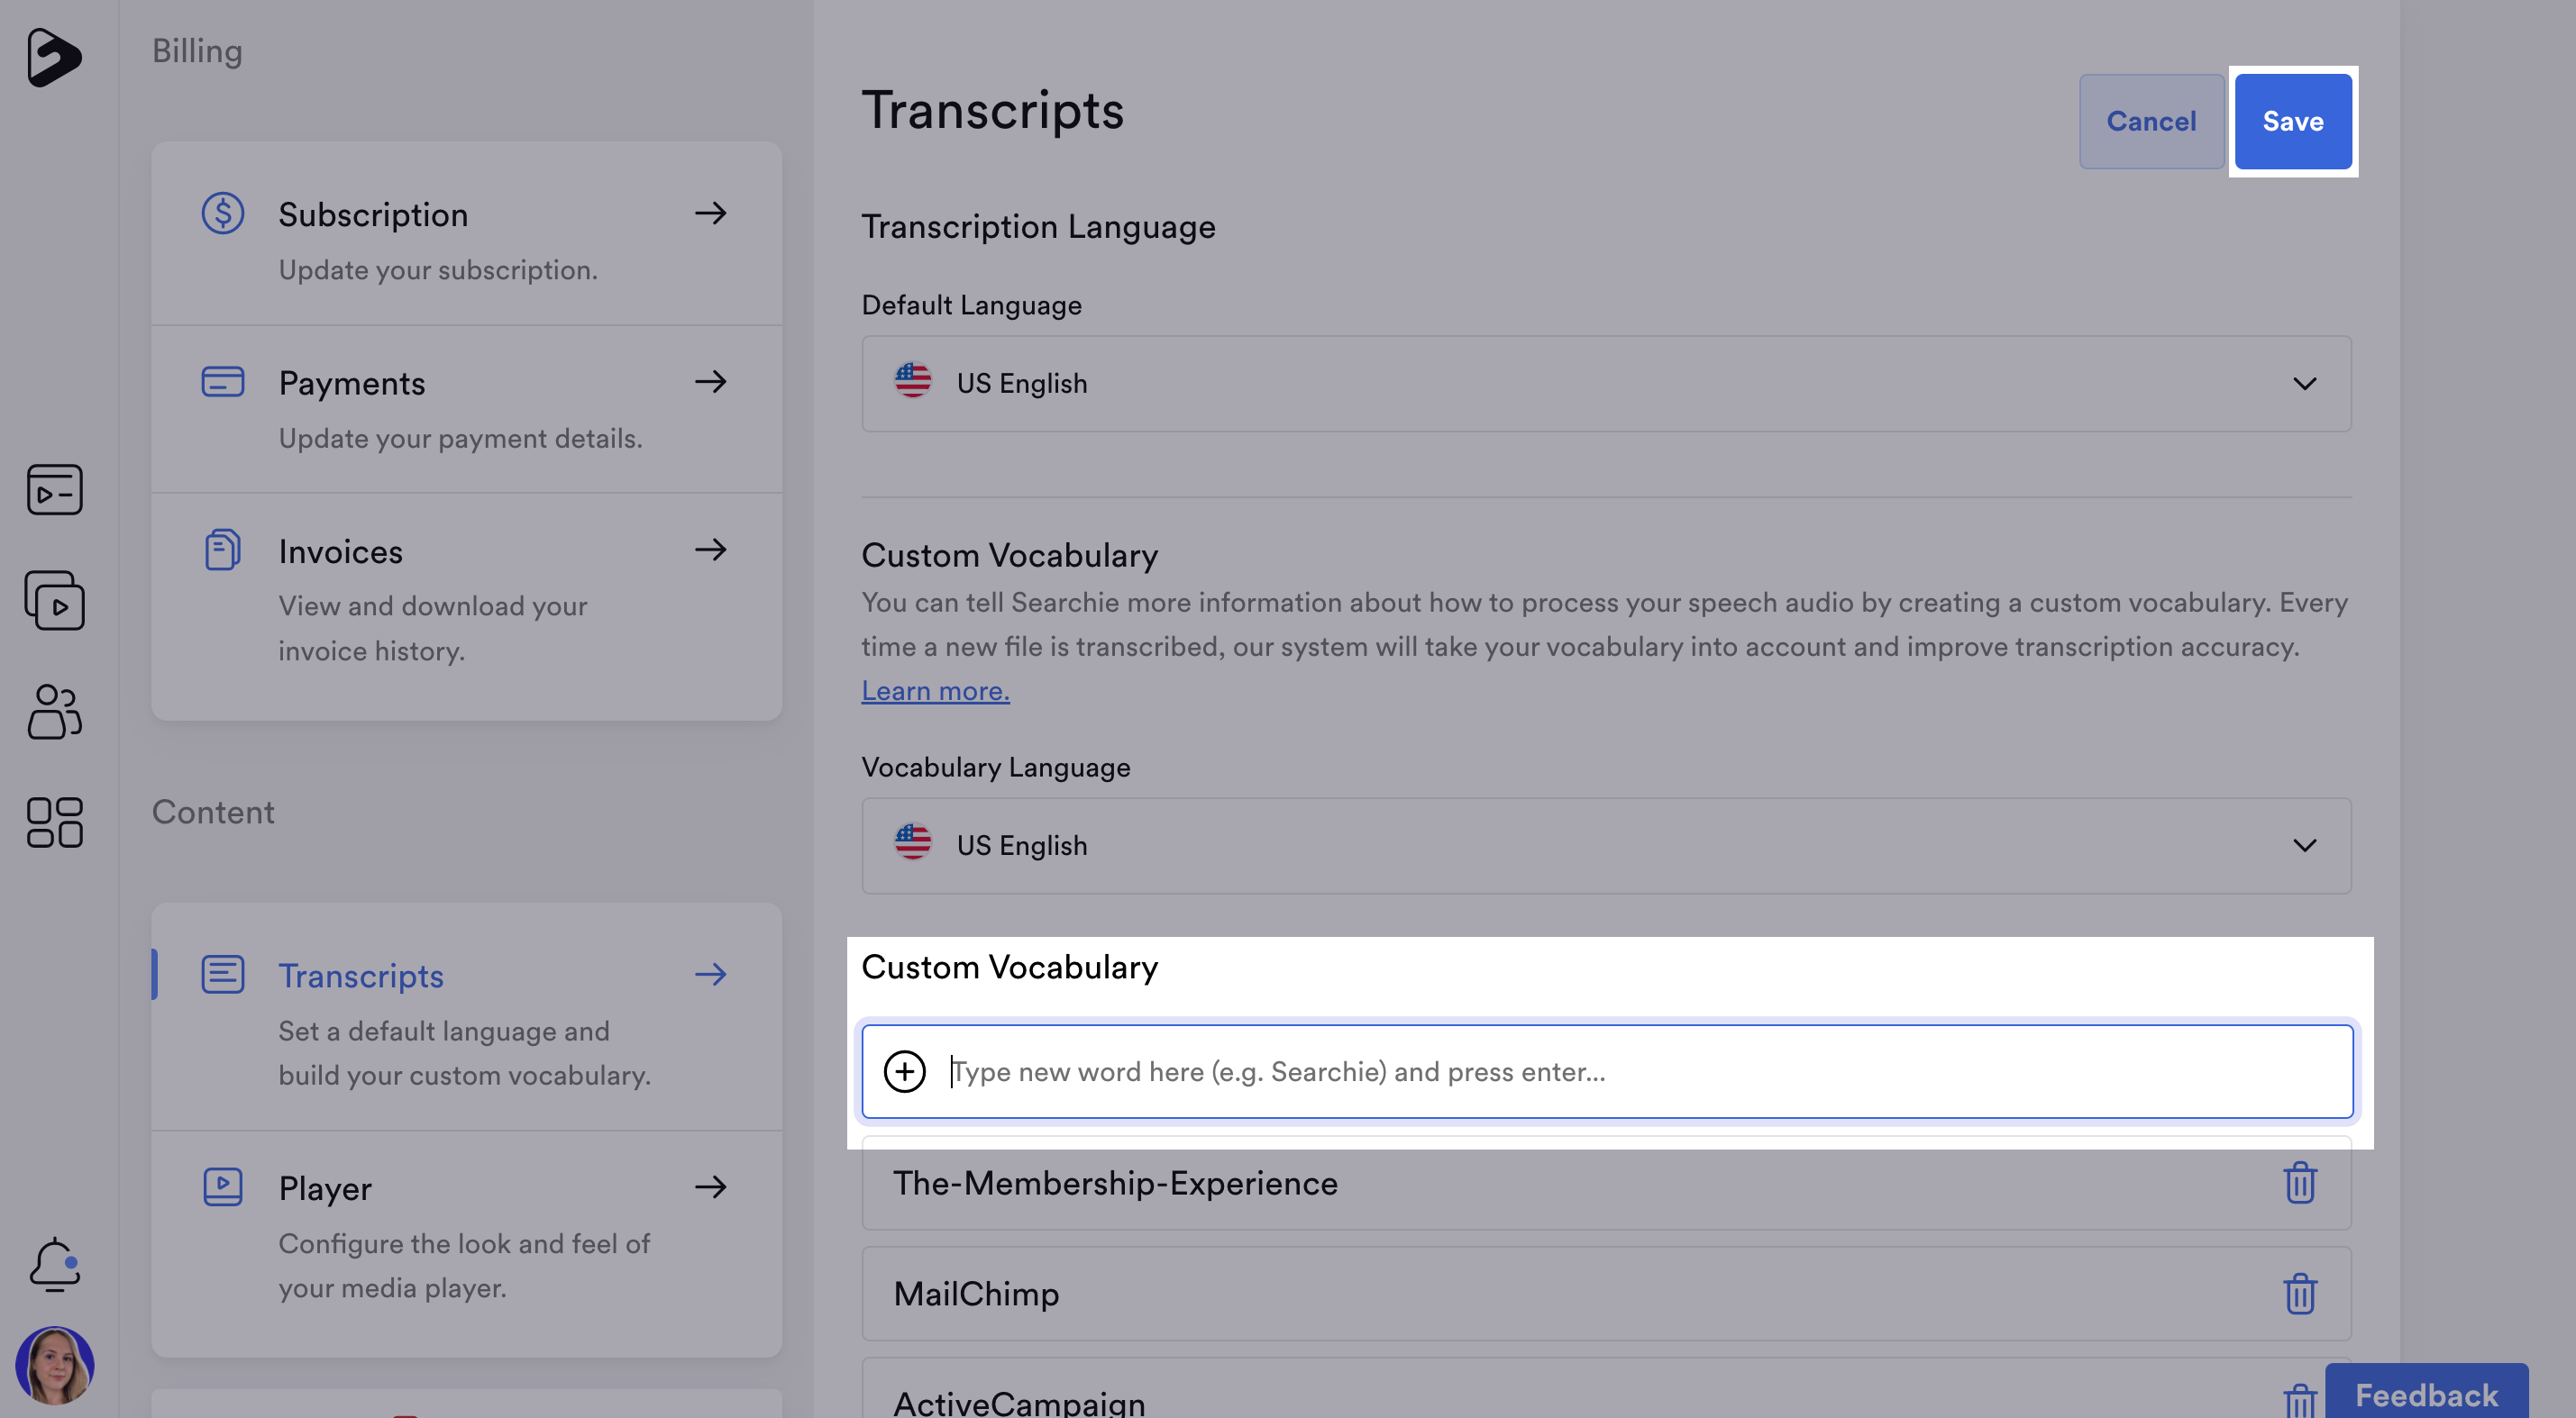This screenshot has height=1418, width=2576.
Task: Focus the new vocabulary word input
Action: (1606, 1072)
